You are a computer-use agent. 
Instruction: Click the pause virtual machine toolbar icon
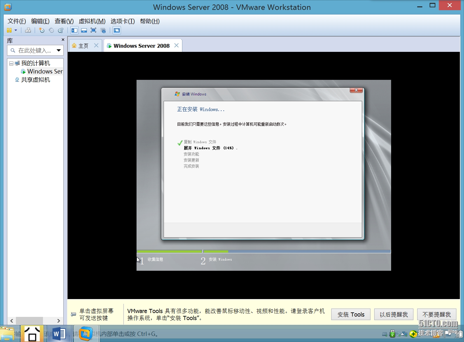pos(9,30)
